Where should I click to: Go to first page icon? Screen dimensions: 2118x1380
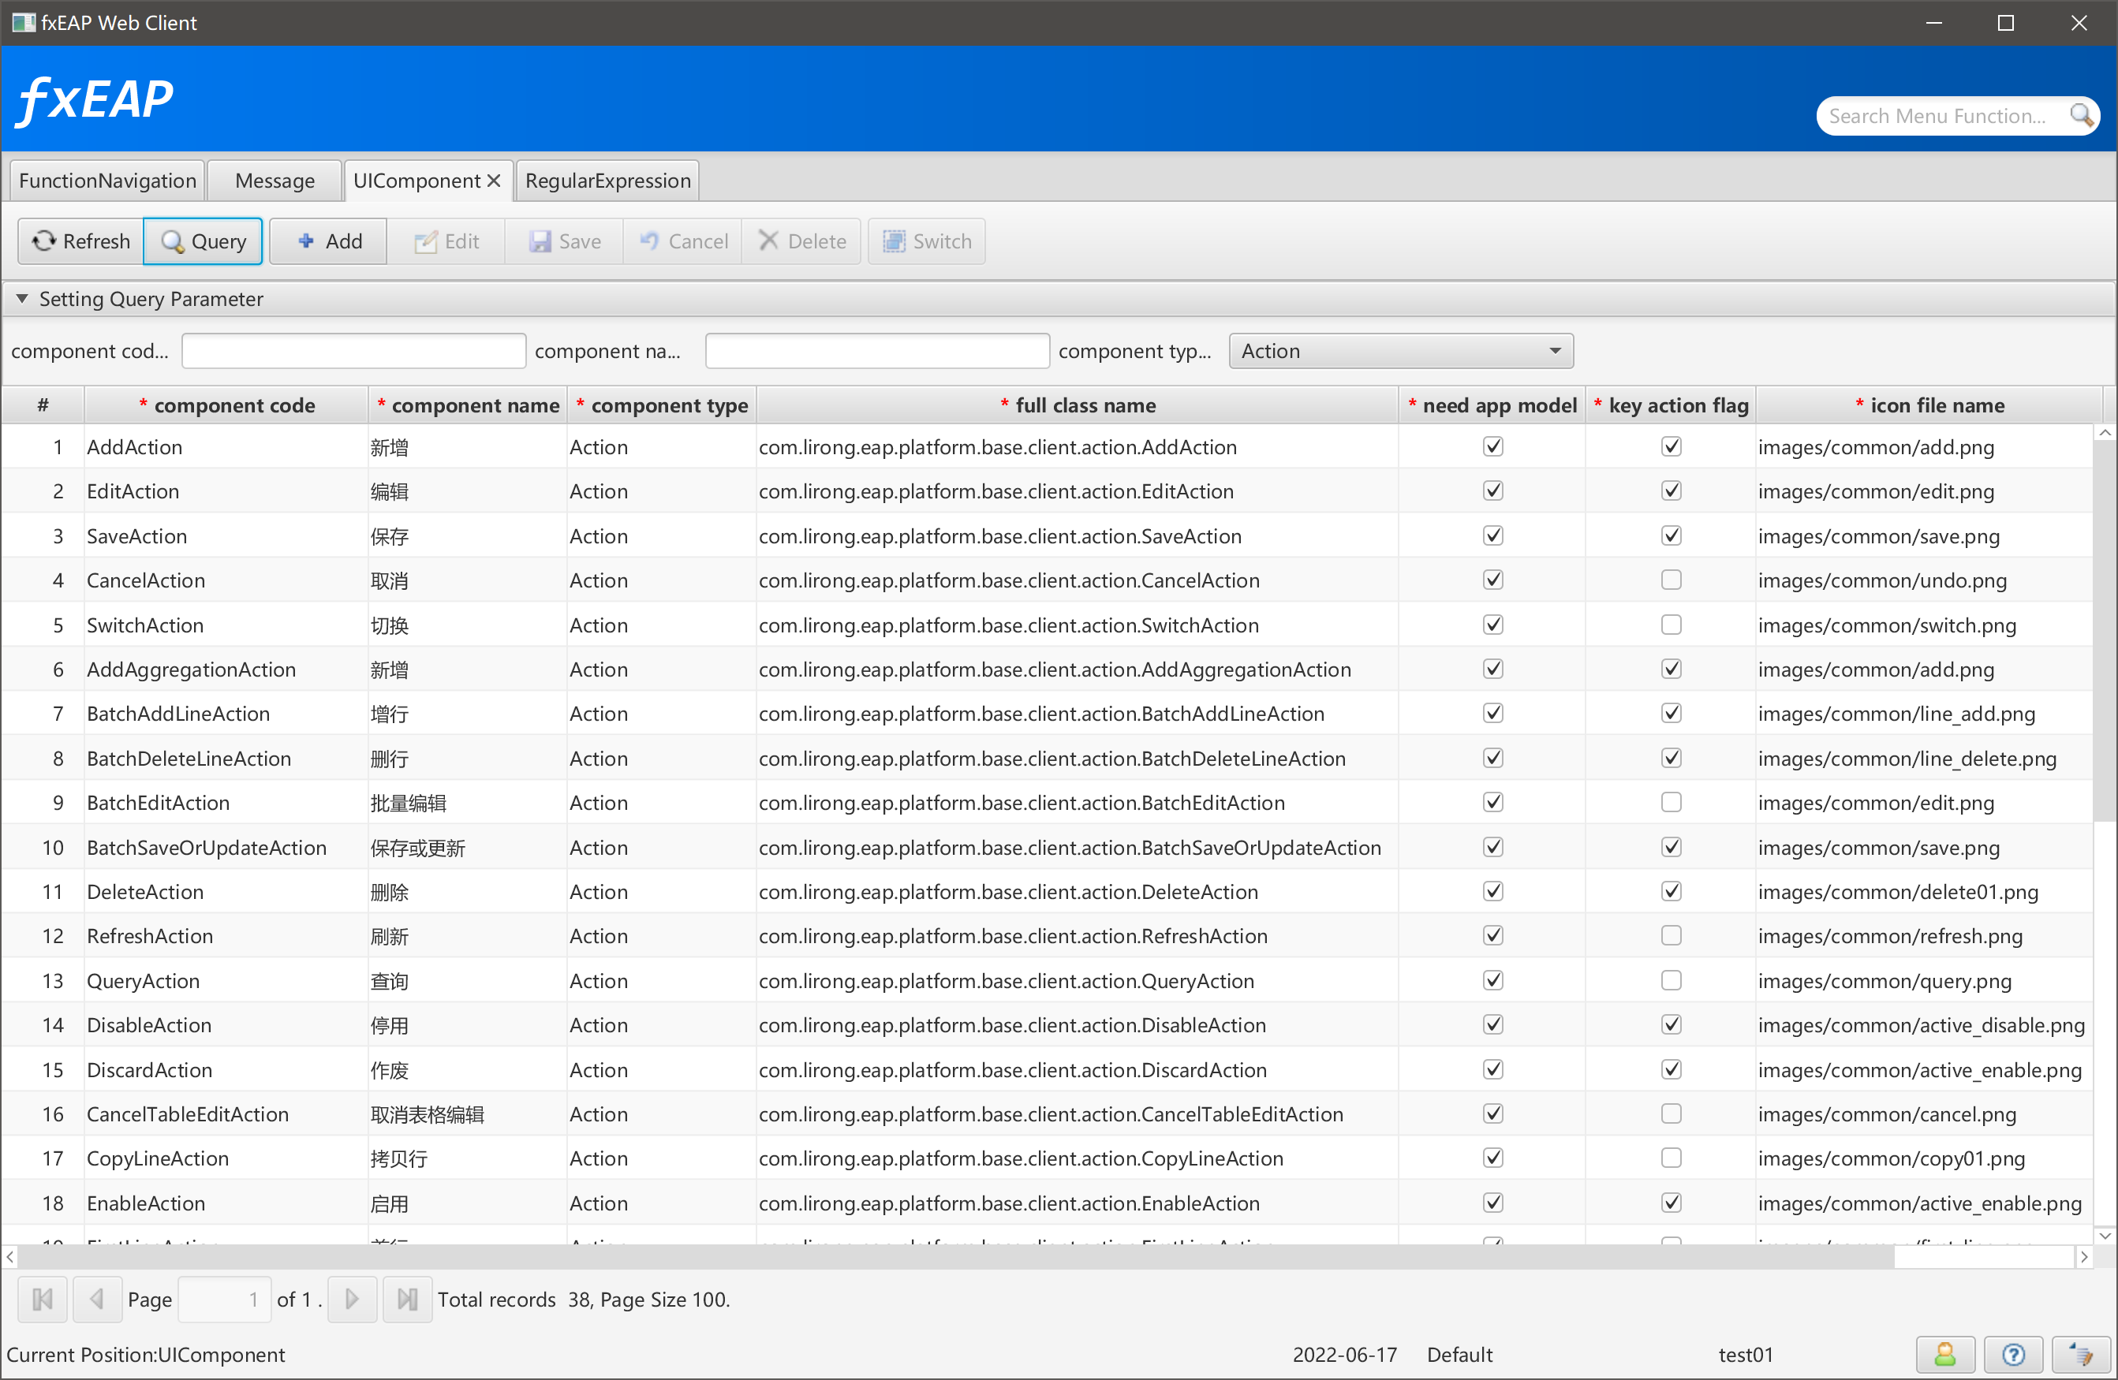click(x=43, y=1299)
